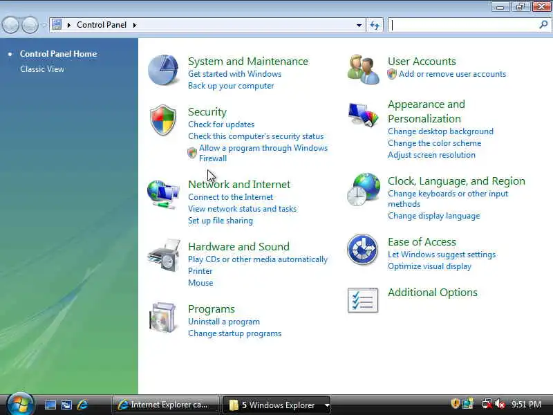Viewport: 553px width, 415px height.
Task: Open the Appearance and Personalization monitor icon
Action: point(363,114)
